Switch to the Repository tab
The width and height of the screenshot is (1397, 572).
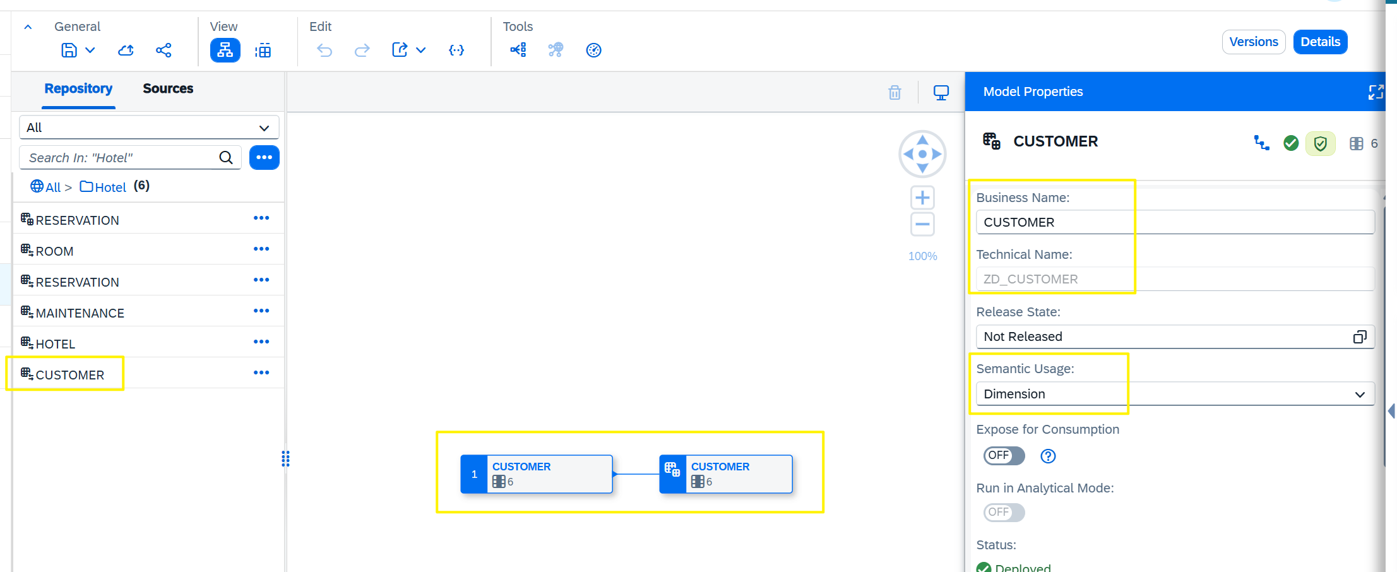(78, 88)
